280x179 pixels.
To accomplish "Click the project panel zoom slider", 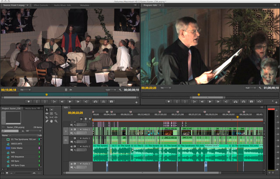I will pyautogui.click(x=23, y=173).
